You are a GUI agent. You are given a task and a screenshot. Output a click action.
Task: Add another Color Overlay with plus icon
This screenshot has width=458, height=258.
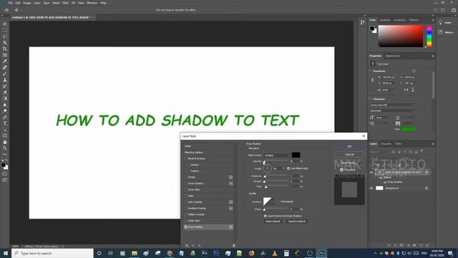(x=230, y=202)
